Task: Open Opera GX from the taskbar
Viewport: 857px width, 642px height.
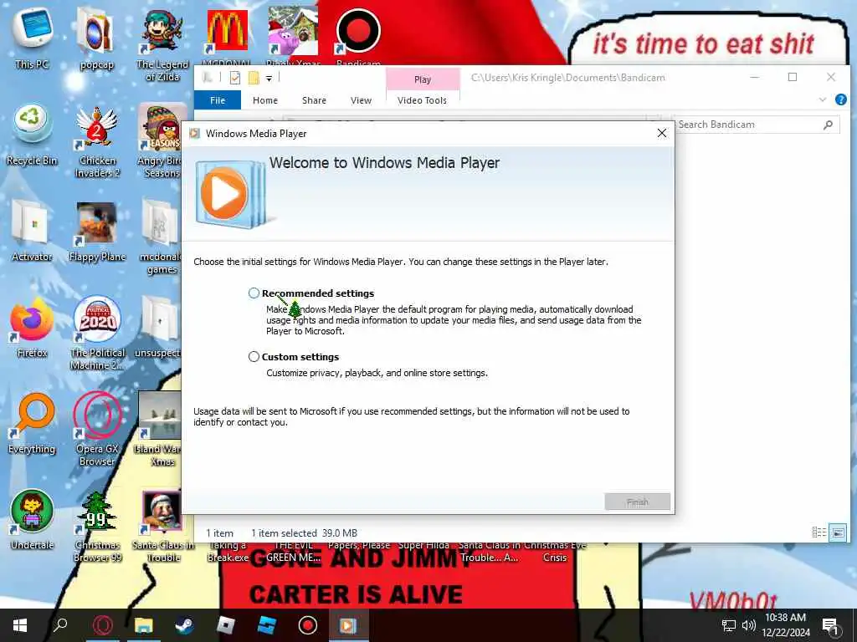Action: click(x=102, y=625)
